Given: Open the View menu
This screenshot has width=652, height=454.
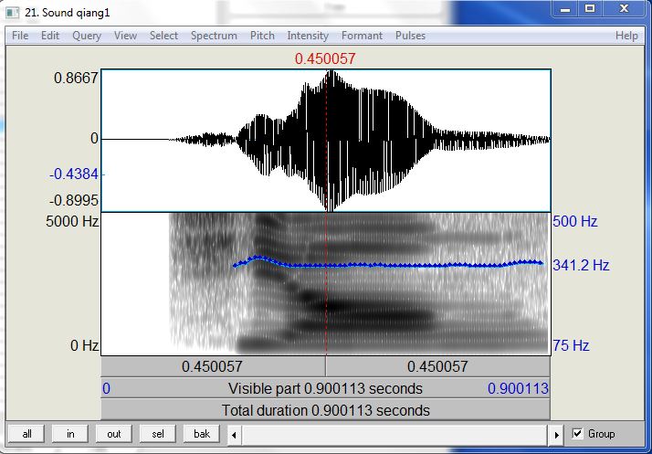Looking at the screenshot, I should [125, 36].
